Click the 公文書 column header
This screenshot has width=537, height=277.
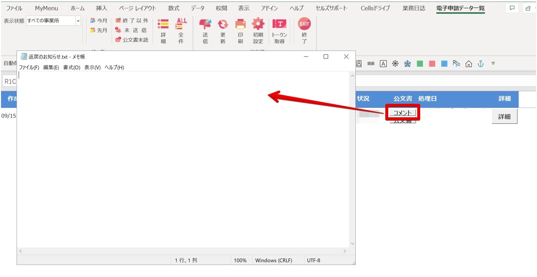403,99
